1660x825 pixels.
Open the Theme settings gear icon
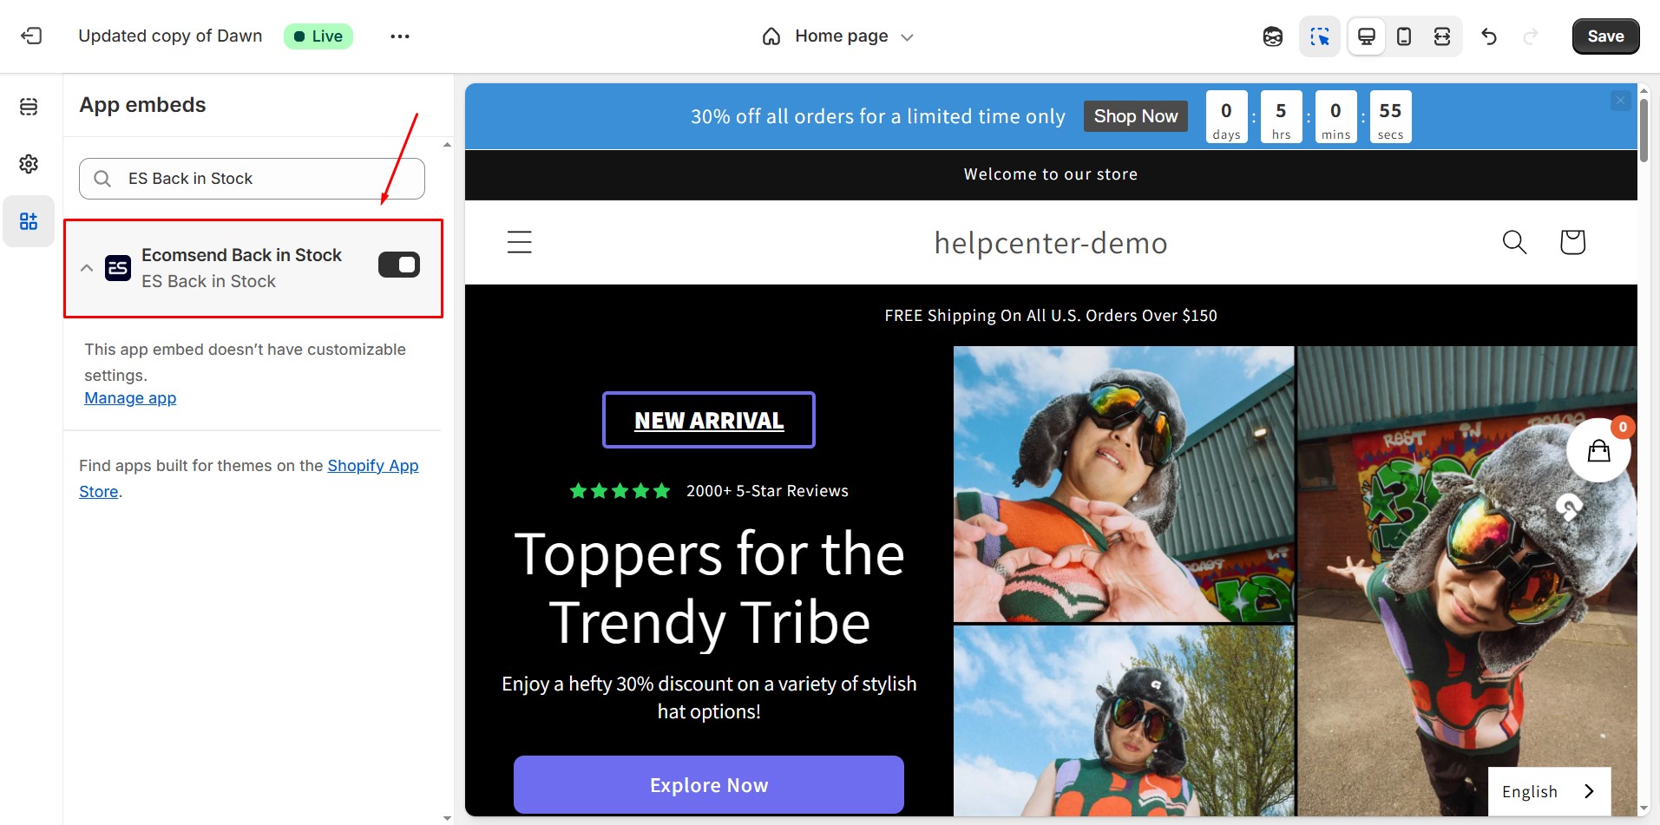coord(29,164)
